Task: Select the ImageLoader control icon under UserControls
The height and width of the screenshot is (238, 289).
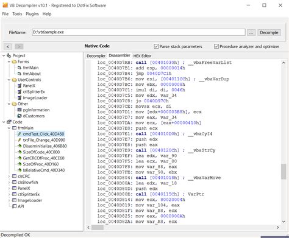Action: (20, 97)
